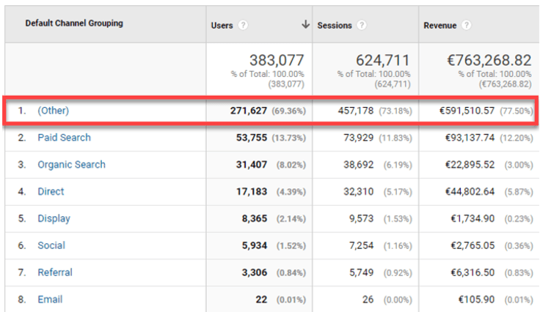Open the Paid Search channel
Image resolution: width=540 pixels, height=312 pixels.
64,138
